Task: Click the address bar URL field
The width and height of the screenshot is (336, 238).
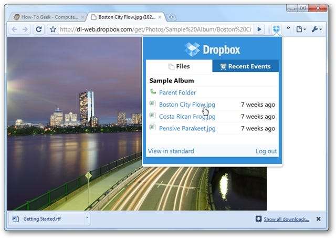Action: coord(155,29)
